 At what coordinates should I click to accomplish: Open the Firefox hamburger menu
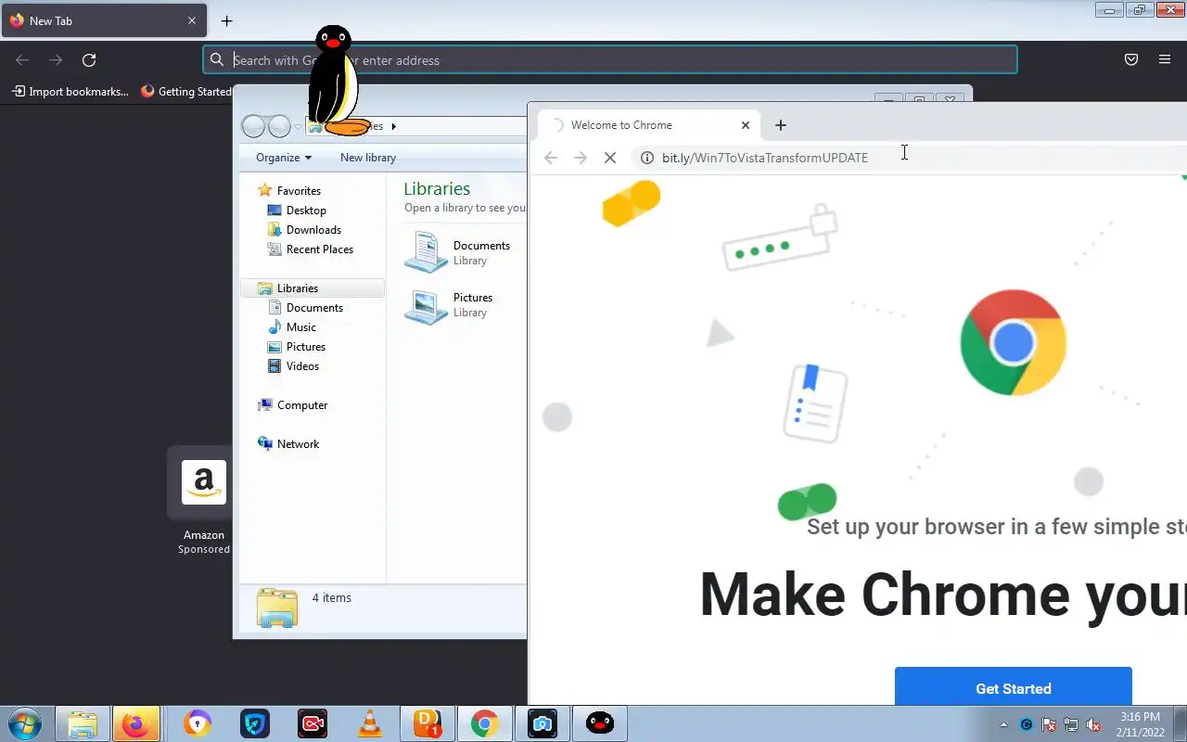point(1165,59)
